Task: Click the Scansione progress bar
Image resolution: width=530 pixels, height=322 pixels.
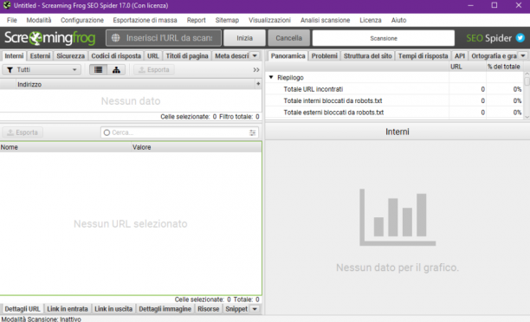Action: (384, 38)
